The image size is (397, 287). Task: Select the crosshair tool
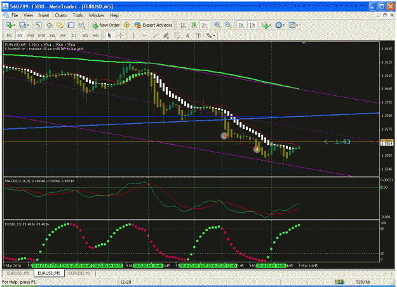point(121,36)
